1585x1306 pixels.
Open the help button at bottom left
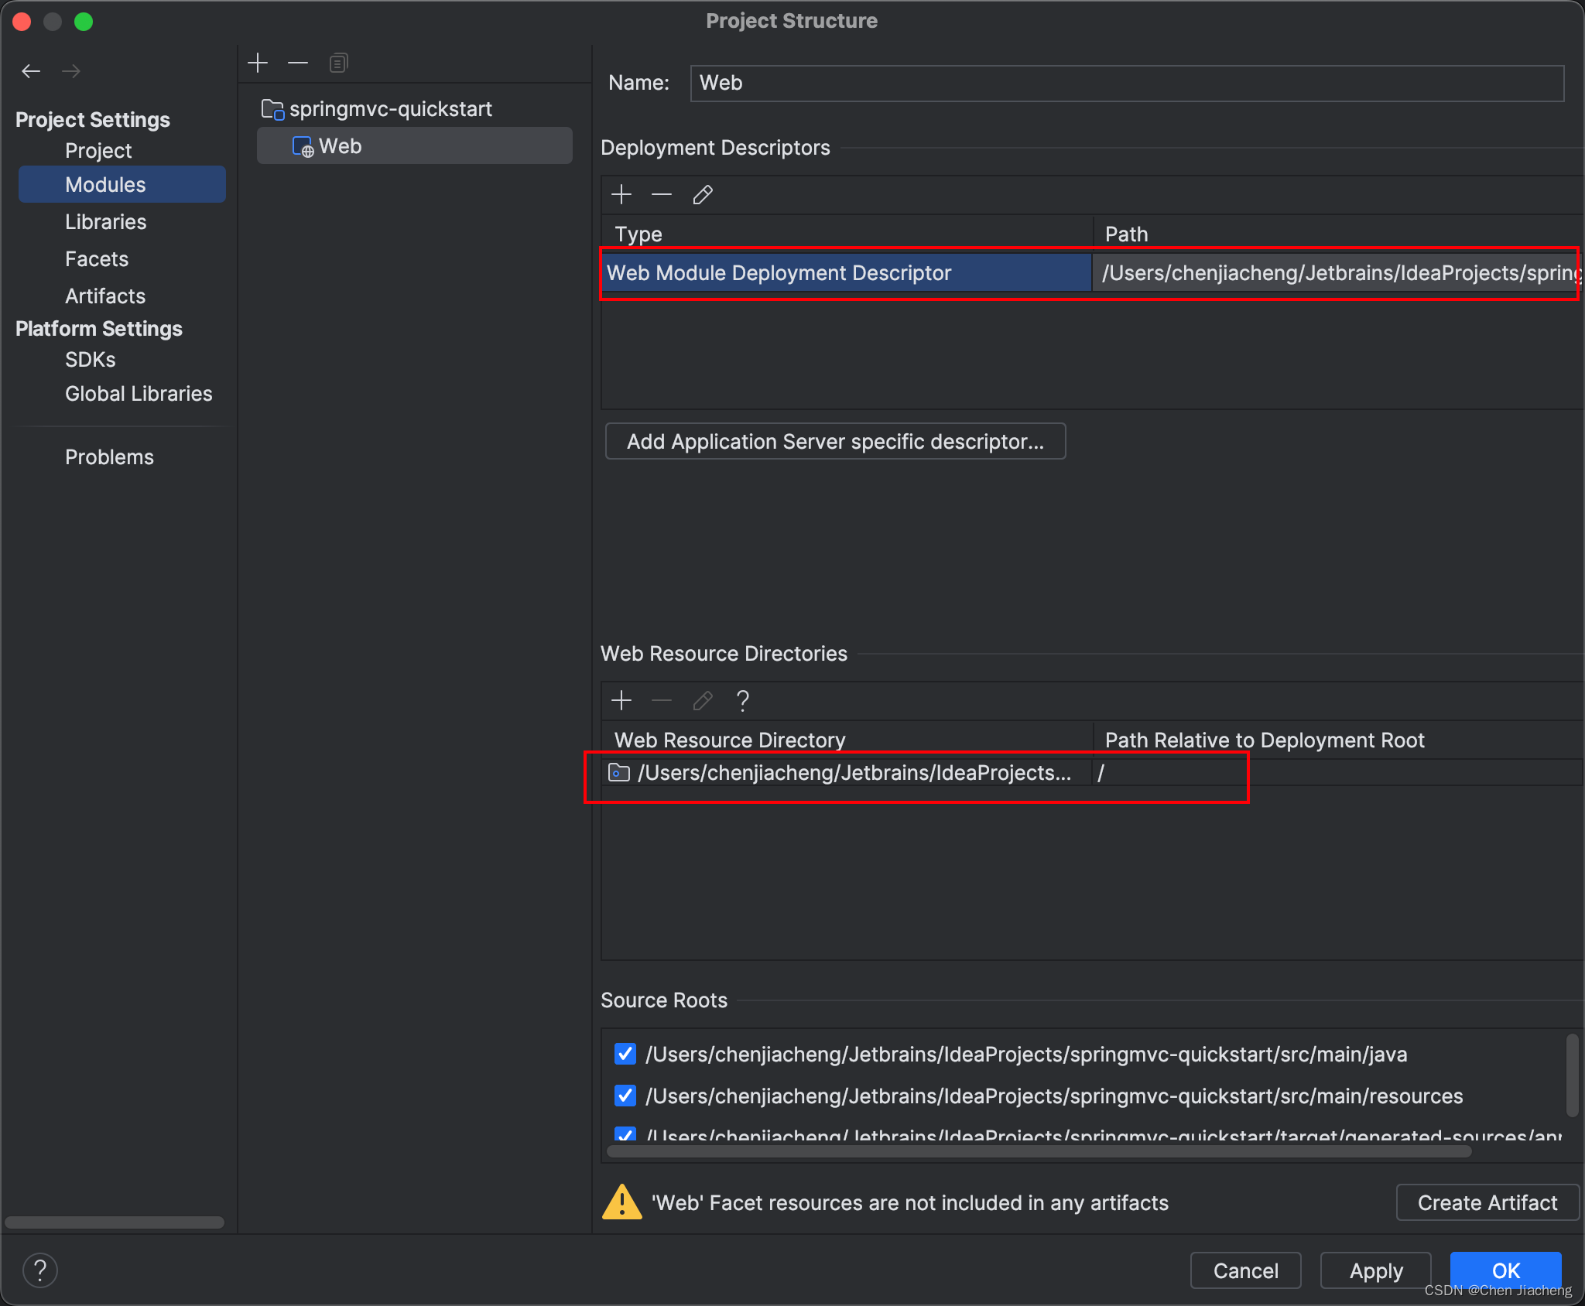[40, 1270]
